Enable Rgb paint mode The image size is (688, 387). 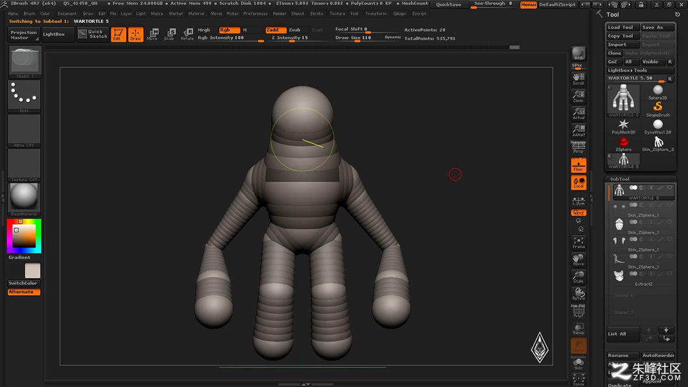[229, 30]
